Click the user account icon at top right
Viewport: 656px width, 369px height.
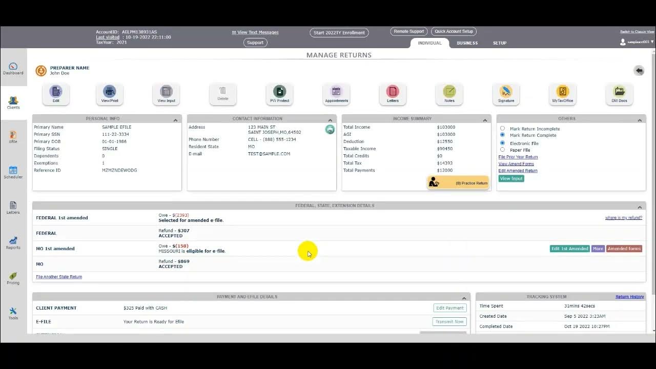click(x=623, y=42)
